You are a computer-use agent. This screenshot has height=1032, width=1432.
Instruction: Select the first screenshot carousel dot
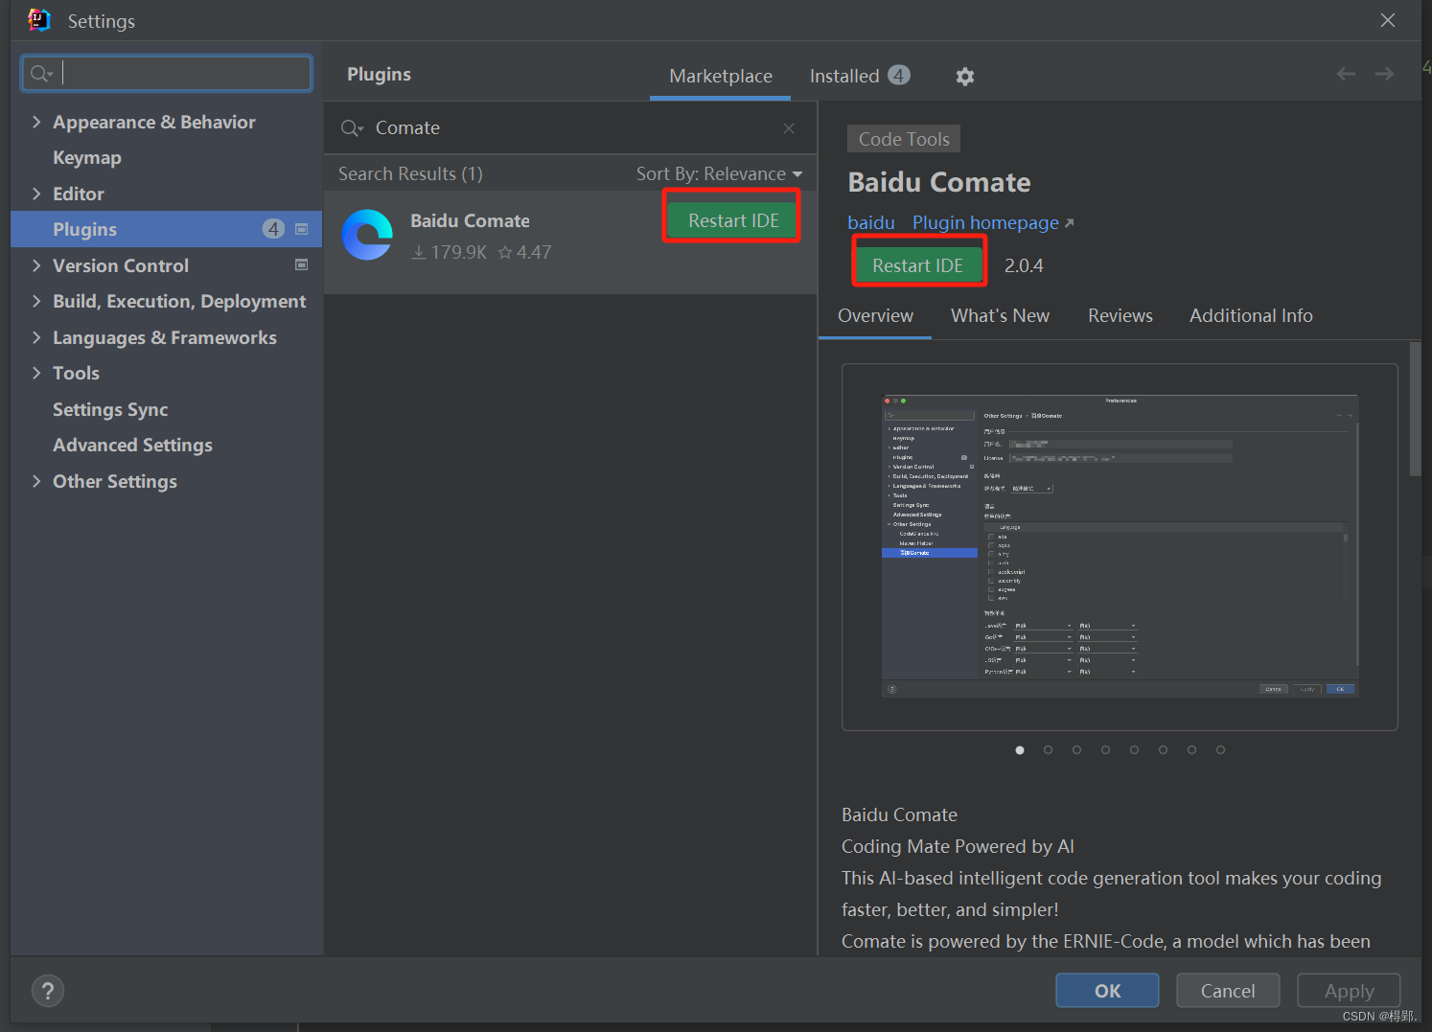(1020, 750)
